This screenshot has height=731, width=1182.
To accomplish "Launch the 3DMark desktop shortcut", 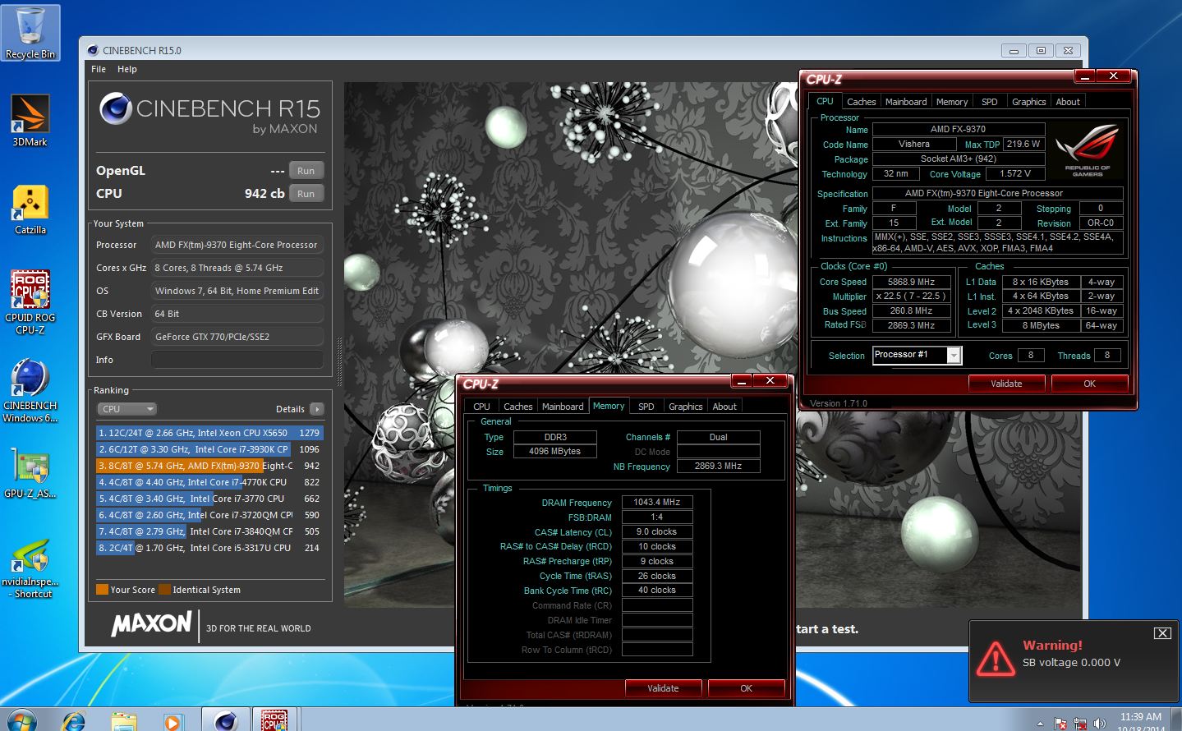I will 30,120.
